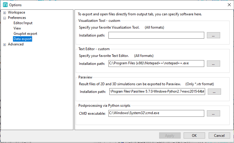The height and width of the screenshot is (143, 234).
Task: Expand the Workspace tree node
Action: (4, 13)
